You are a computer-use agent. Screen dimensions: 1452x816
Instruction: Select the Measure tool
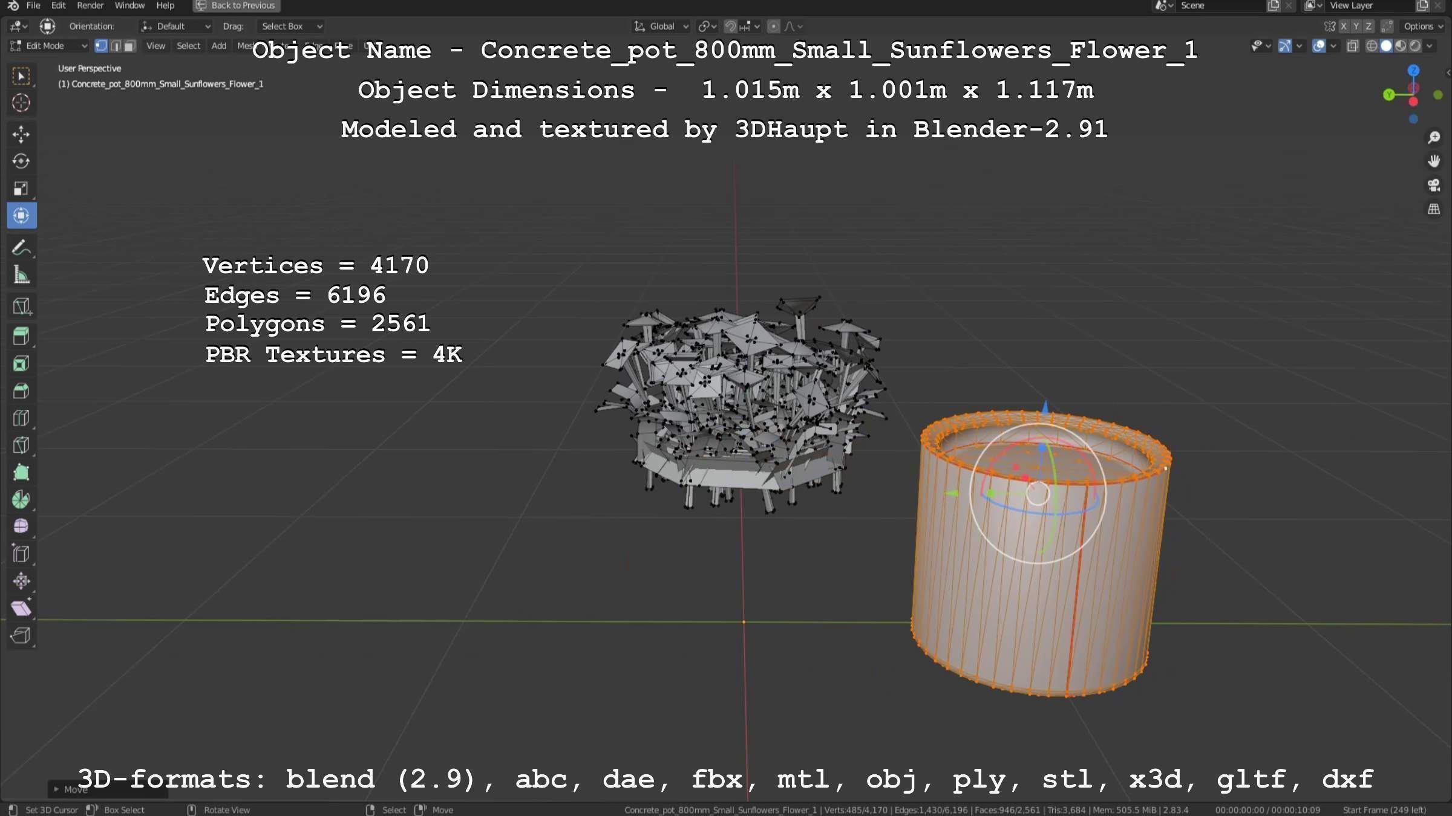click(x=21, y=275)
